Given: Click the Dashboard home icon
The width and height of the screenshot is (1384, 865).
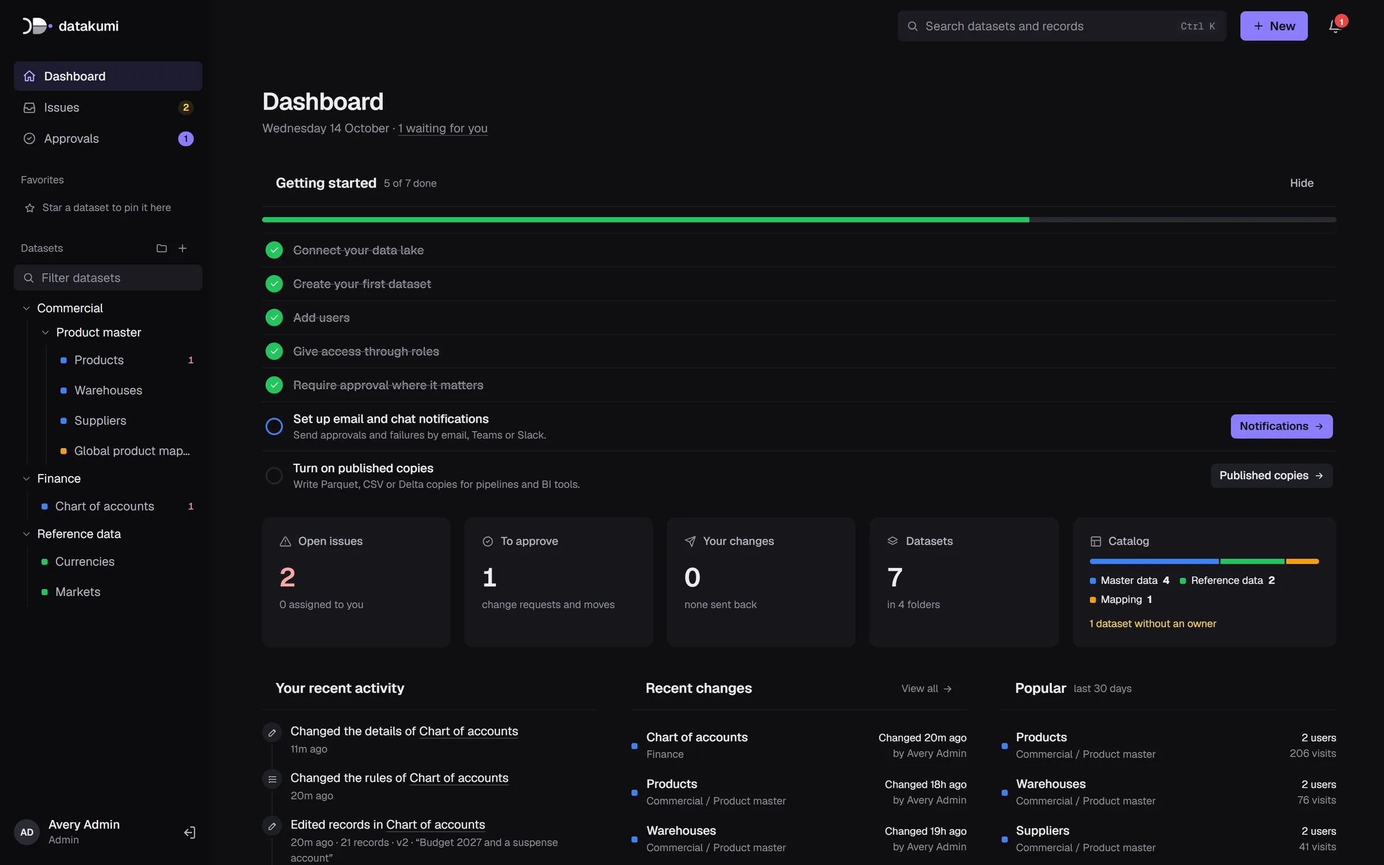Looking at the screenshot, I should (29, 76).
